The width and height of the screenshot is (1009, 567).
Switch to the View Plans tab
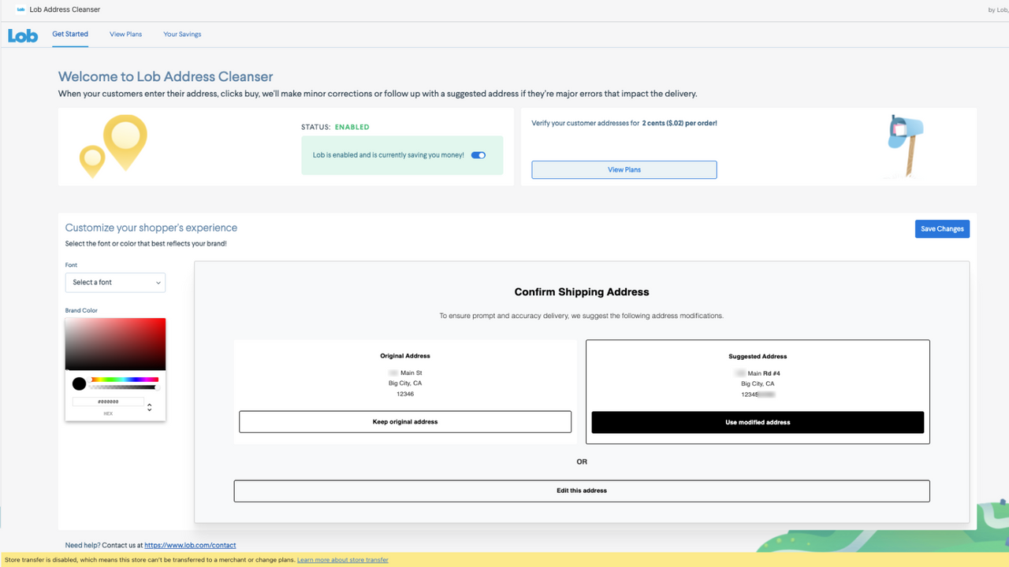(126, 35)
